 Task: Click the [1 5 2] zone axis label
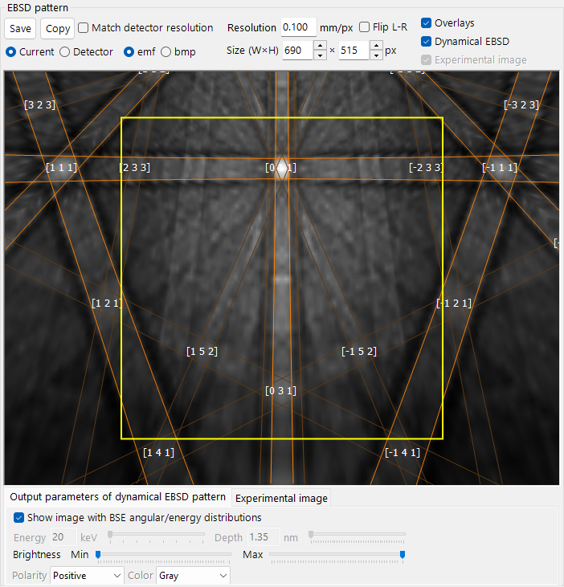coord(202,352)
